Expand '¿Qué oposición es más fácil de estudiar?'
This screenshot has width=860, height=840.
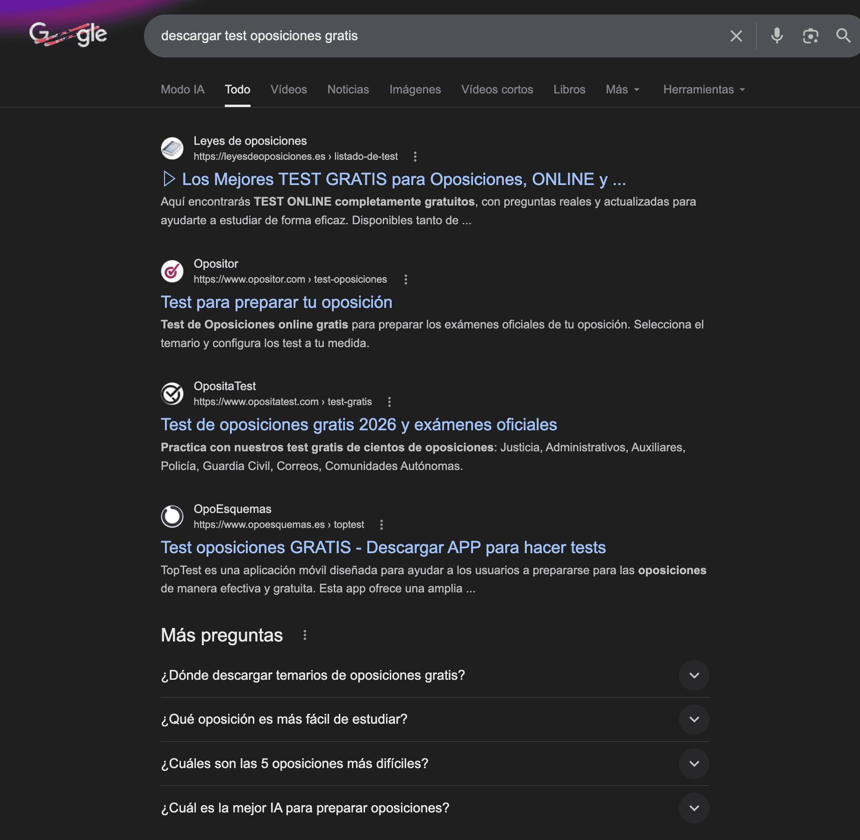click(694, 719)
